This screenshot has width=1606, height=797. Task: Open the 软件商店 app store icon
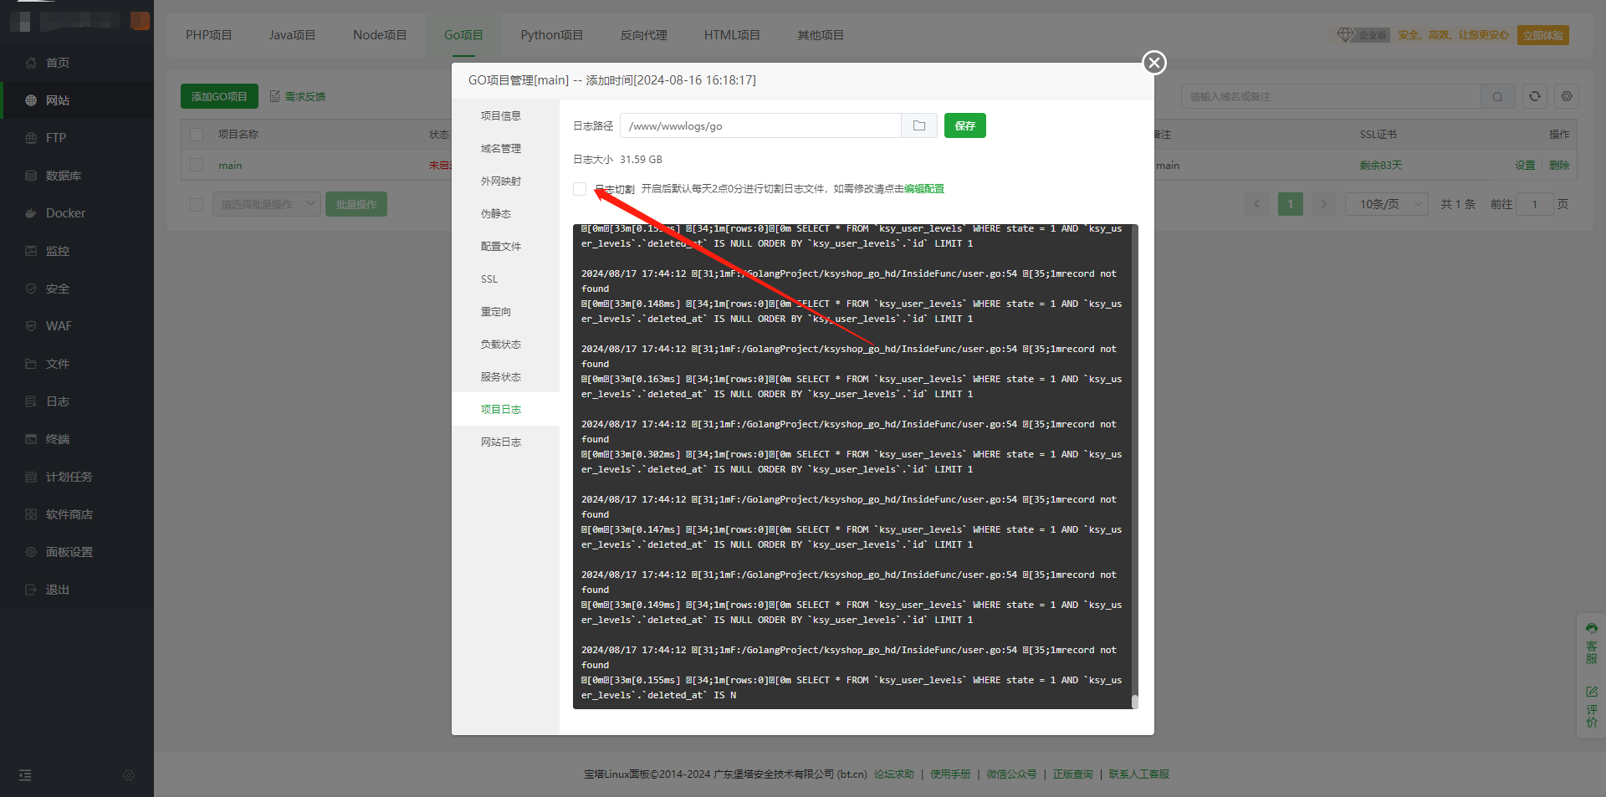tap(31, 514)
